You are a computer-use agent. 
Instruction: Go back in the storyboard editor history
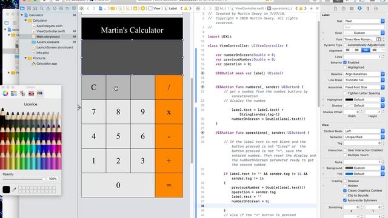click(88, 8)
